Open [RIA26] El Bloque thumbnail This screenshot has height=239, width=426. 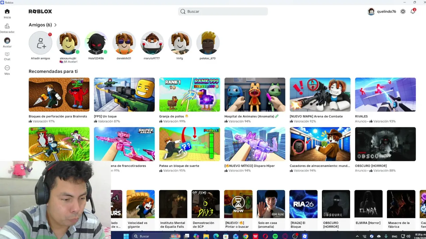point(304,204)
